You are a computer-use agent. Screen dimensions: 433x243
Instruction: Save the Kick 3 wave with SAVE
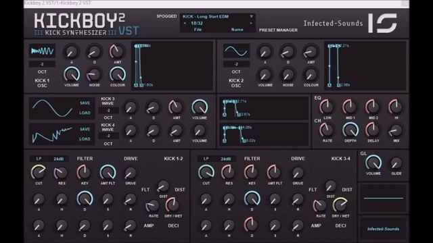(x=85, y=103)
